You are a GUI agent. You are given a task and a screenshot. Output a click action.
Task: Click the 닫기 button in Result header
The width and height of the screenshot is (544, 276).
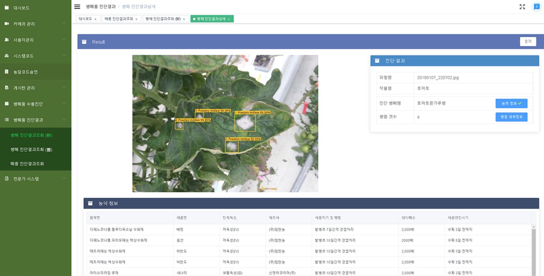(528, 42)
